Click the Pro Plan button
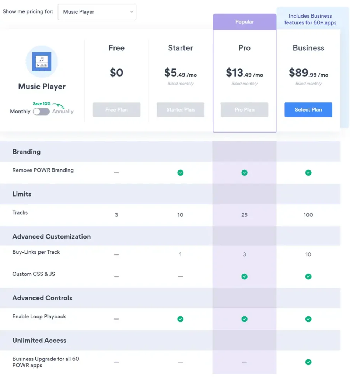350x377 pixels. pyautogui.click(x=244, y=110)
